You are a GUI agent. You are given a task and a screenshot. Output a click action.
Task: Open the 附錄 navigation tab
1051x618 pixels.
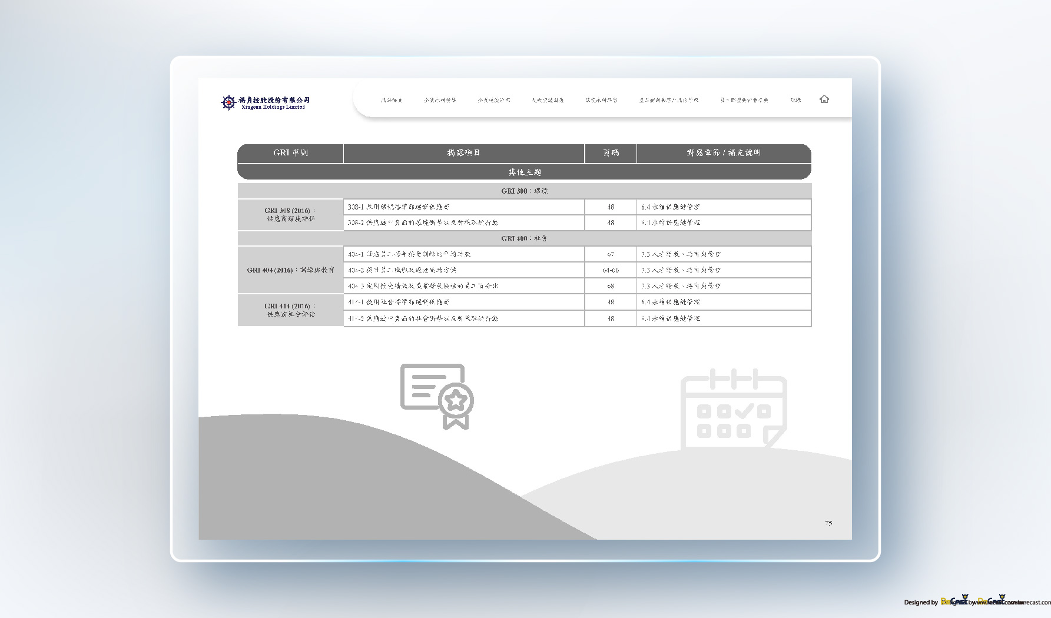795,100
